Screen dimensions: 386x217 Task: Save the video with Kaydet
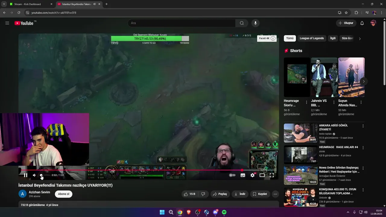pyautogui.click(x=260, y=194)
